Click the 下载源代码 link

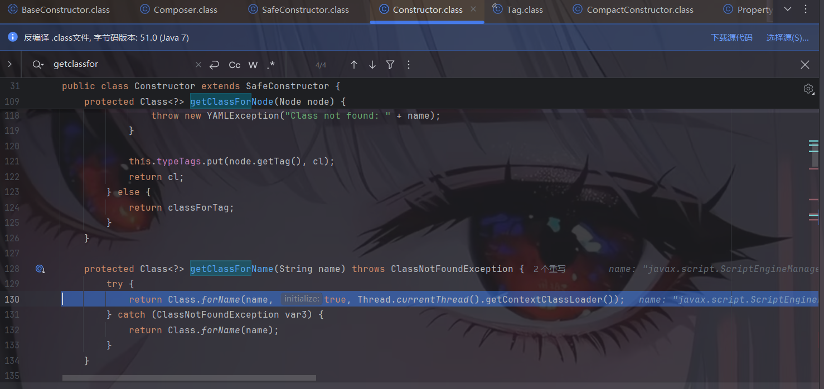731,38
